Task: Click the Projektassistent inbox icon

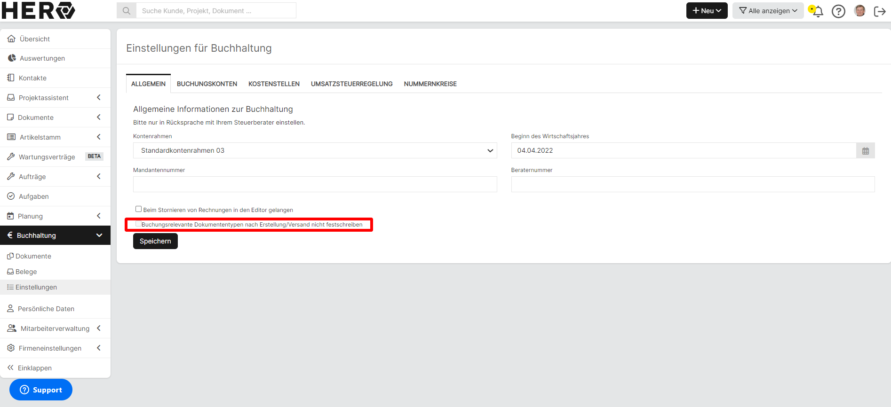Action: click(11, 97)
